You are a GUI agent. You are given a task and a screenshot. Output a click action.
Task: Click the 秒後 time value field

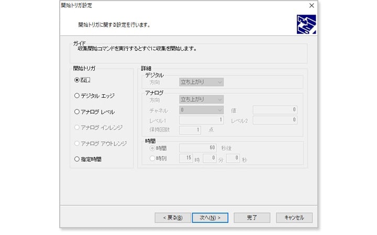198,148
